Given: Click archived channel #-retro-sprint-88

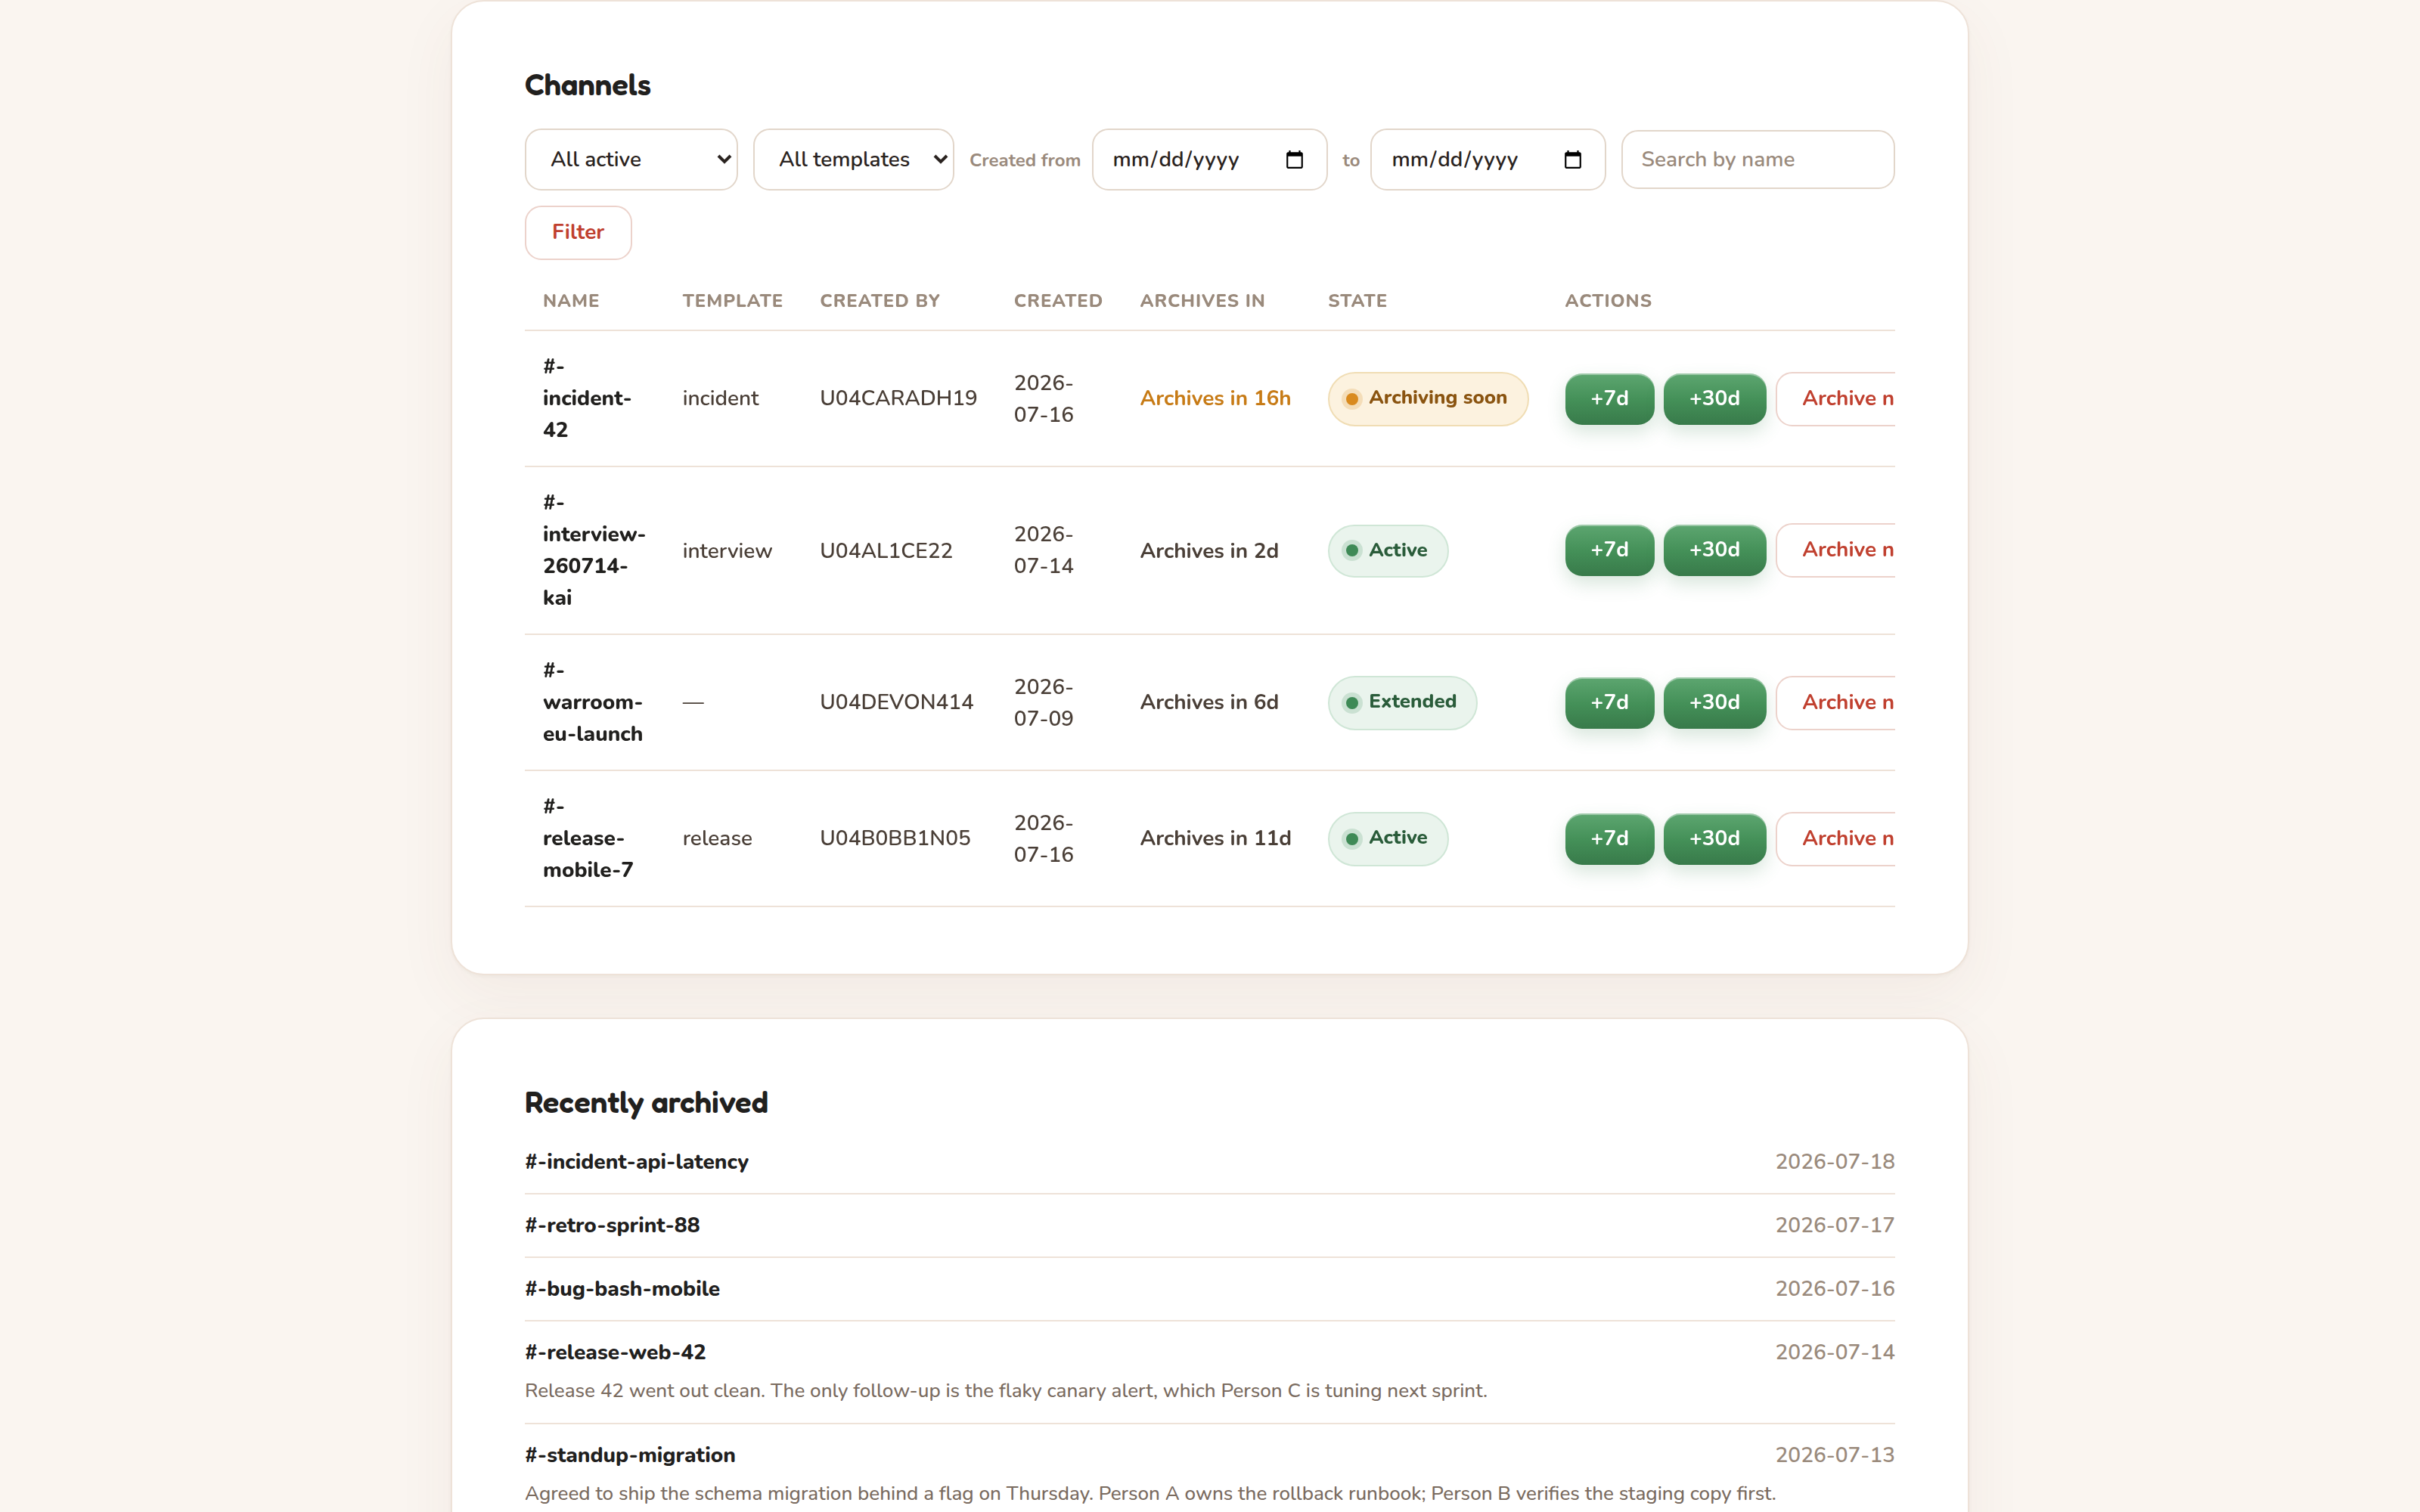Looking at the screenshot, I should click(x=612, y=1225).
